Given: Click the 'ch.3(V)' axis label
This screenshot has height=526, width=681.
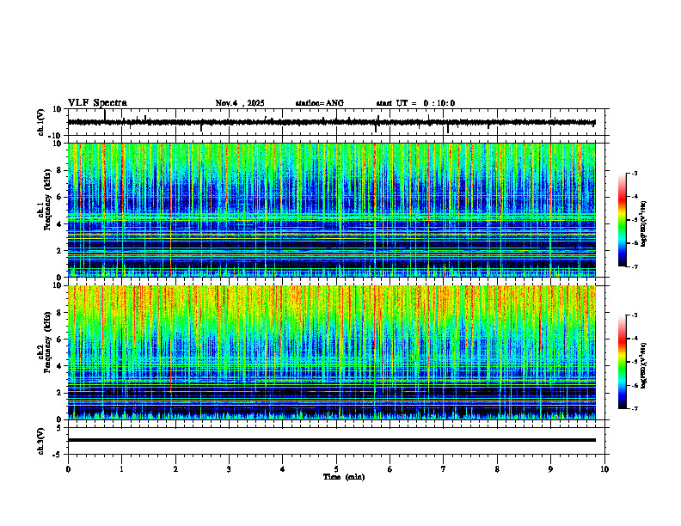Looking at the screenshot, I should point(41,441).
